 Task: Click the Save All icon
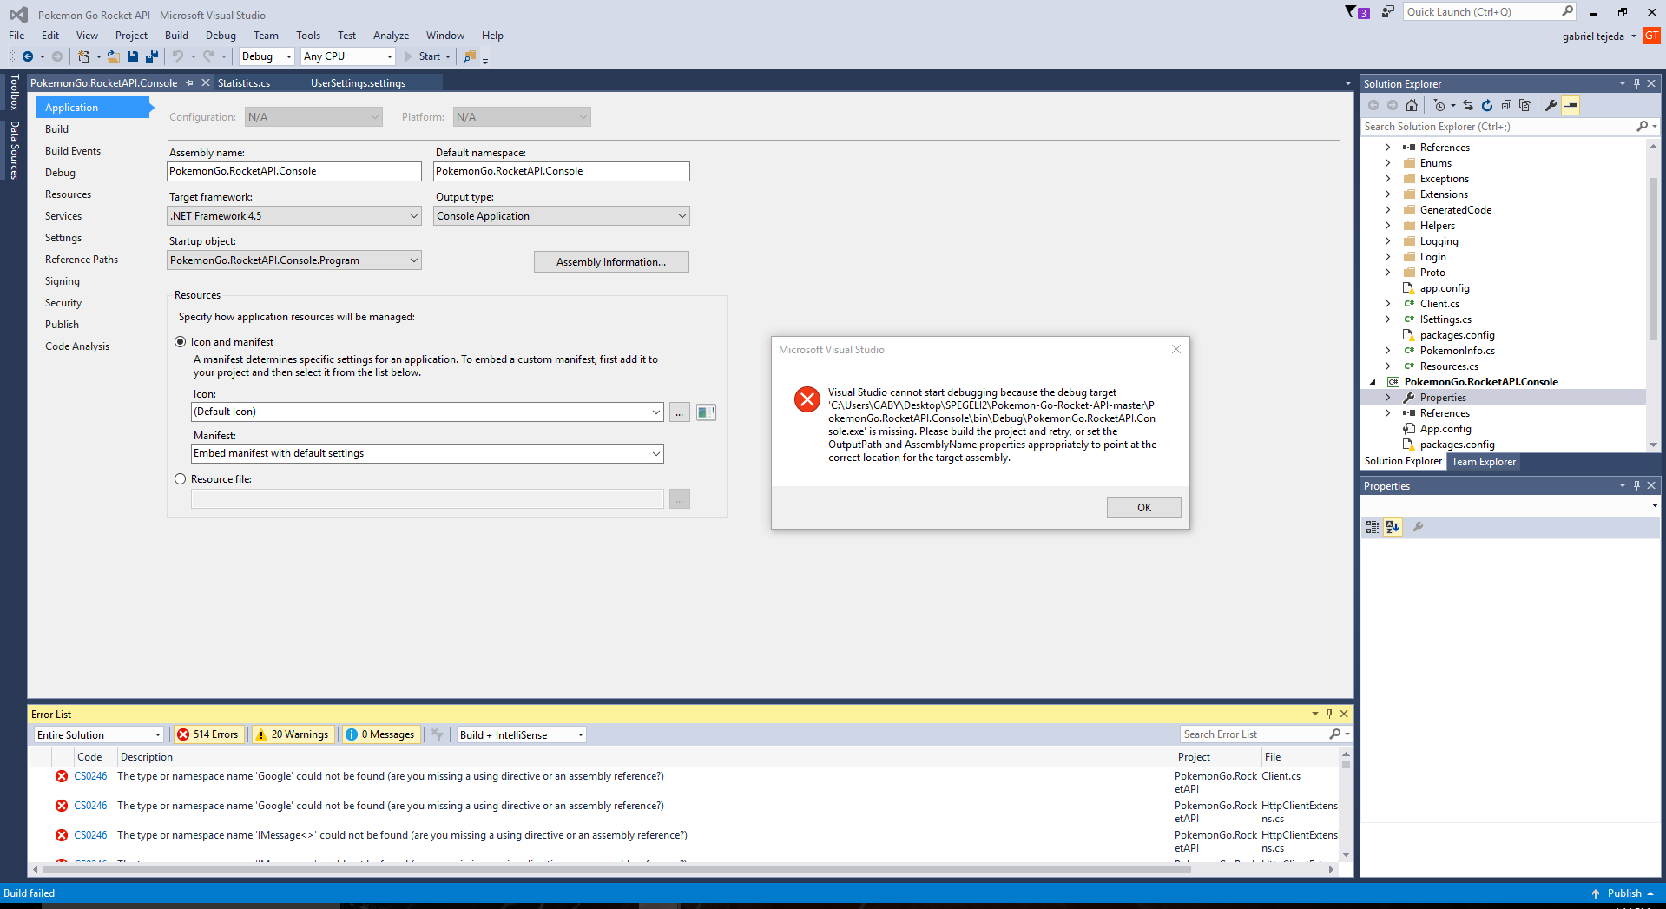[x=152, y=56]
